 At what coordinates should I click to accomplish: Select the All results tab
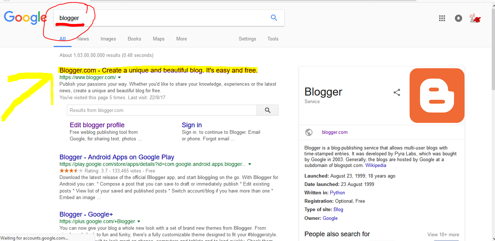point(63,39)
